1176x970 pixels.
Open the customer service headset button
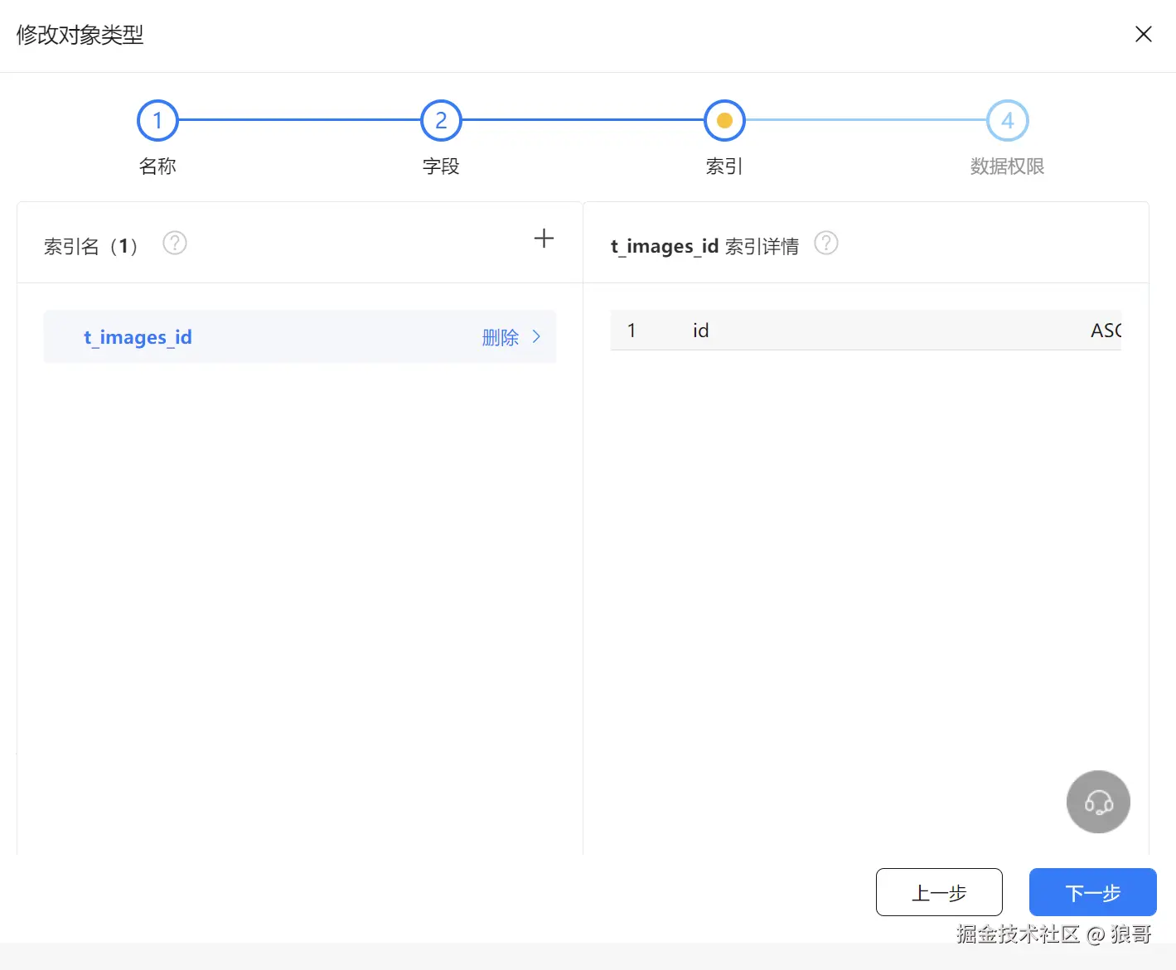pyautogui.click(x=1098, y=802)
